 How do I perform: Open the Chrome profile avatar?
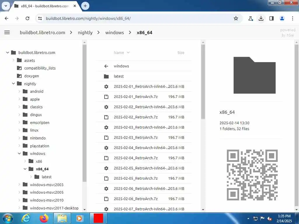point(282,18)
